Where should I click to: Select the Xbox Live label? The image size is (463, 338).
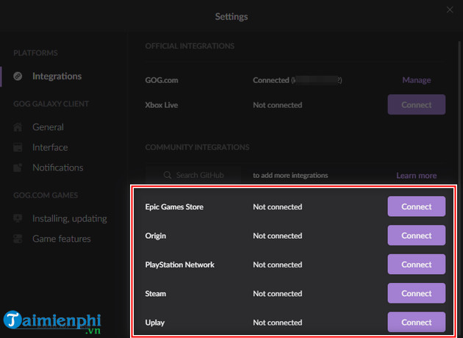(x=161, y=105)
